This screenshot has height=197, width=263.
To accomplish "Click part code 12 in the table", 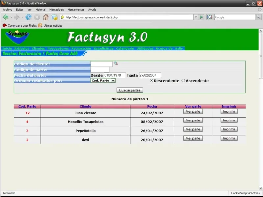I will 27,113.
